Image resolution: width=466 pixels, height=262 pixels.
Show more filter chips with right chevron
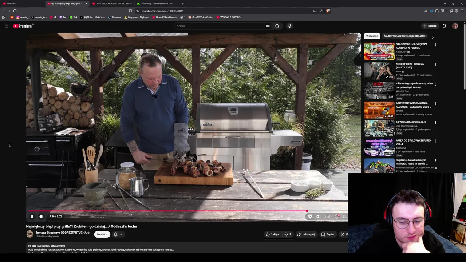pos(433,37)
